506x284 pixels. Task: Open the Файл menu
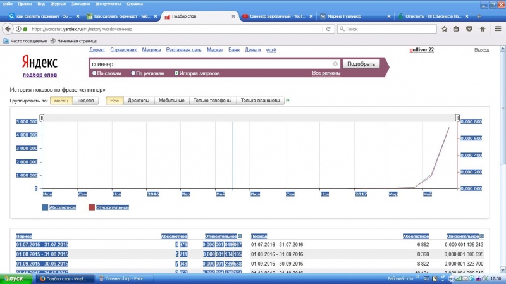pos(8,4)
